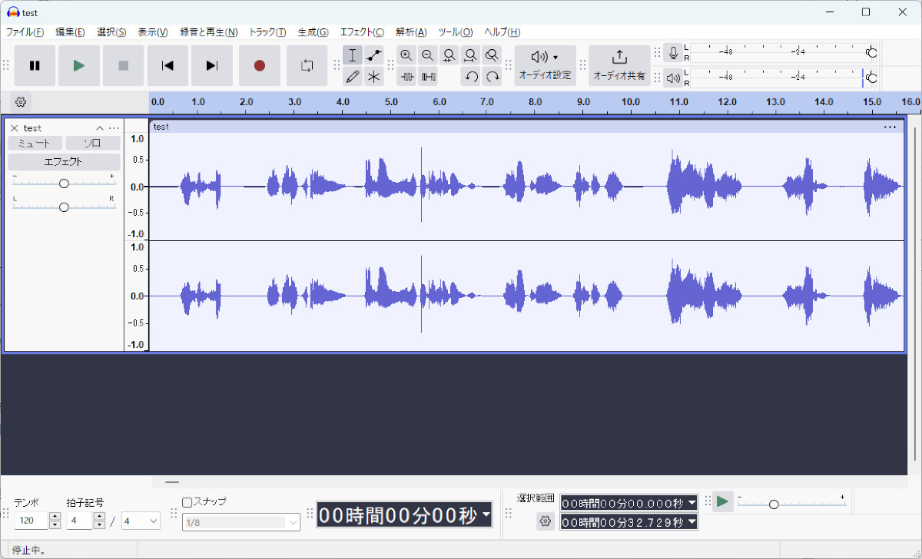
Task: Activate the Zoom In tool
Action: pos(406,55)
